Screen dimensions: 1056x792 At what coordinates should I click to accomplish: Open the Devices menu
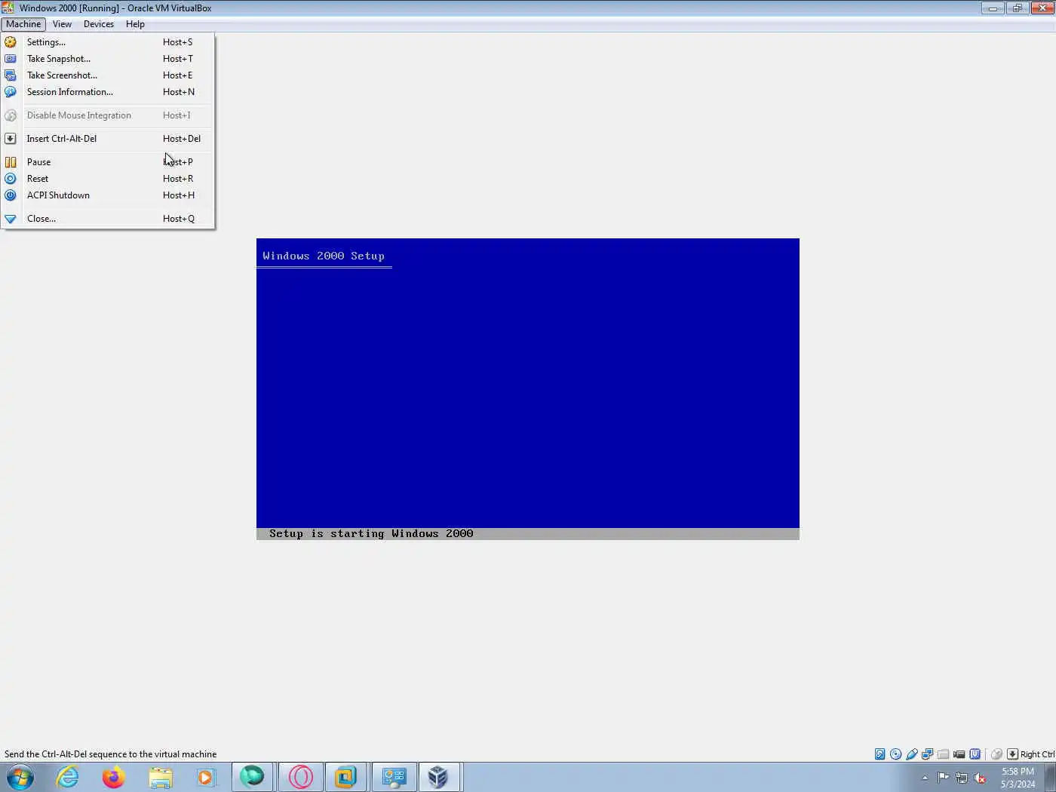(99, 24)
